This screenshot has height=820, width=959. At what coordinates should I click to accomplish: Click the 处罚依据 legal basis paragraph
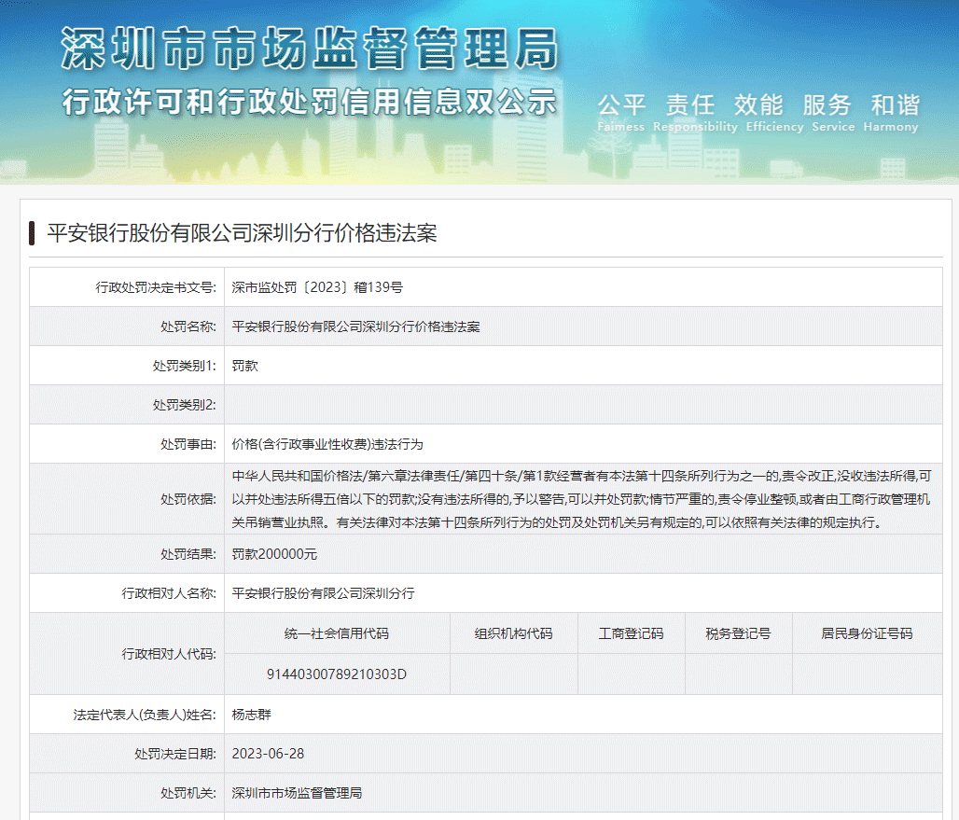coord(581,499)
